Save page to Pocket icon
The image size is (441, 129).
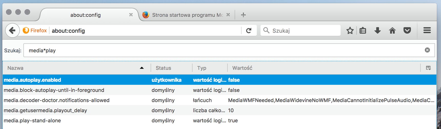(x=407, y=31)
